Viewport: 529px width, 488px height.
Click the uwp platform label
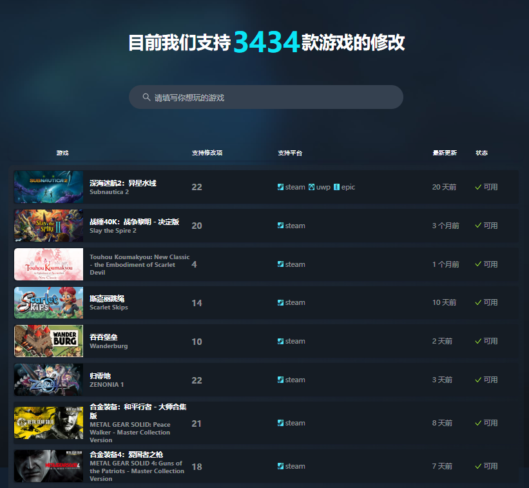(323, 187)
